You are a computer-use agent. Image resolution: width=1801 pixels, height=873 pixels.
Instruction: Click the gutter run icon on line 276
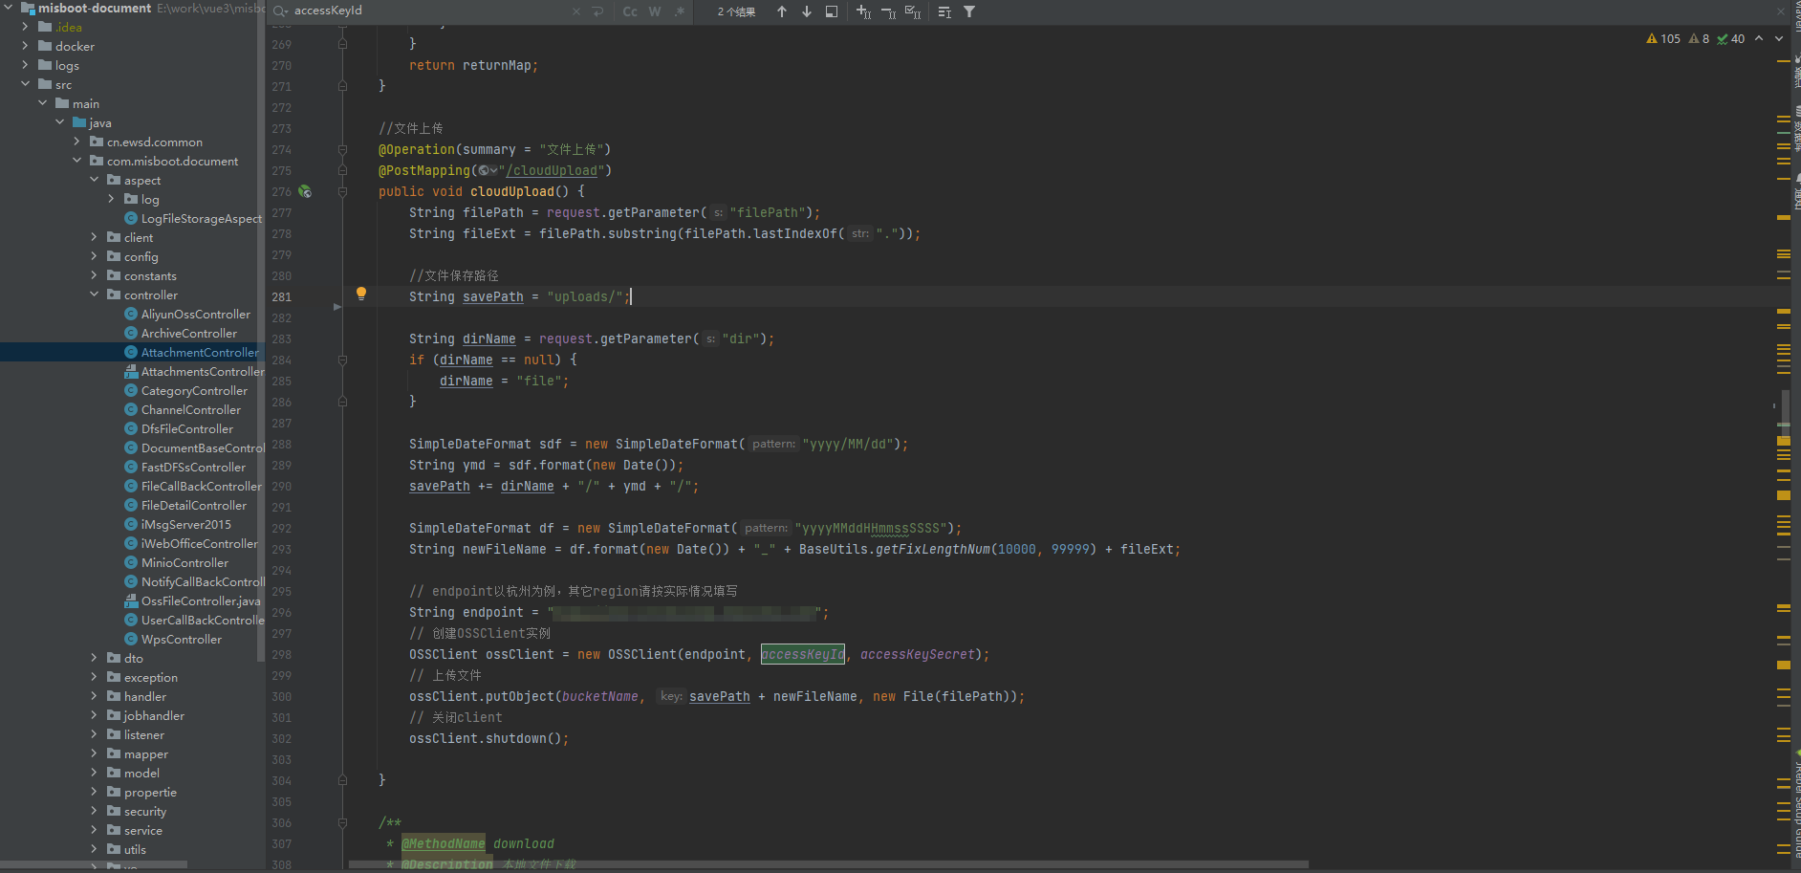305,191
